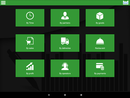Image resolution: width=130 pixels, height=98 pixels.
Task: Tap the Android back button
Action: (49, 95)
